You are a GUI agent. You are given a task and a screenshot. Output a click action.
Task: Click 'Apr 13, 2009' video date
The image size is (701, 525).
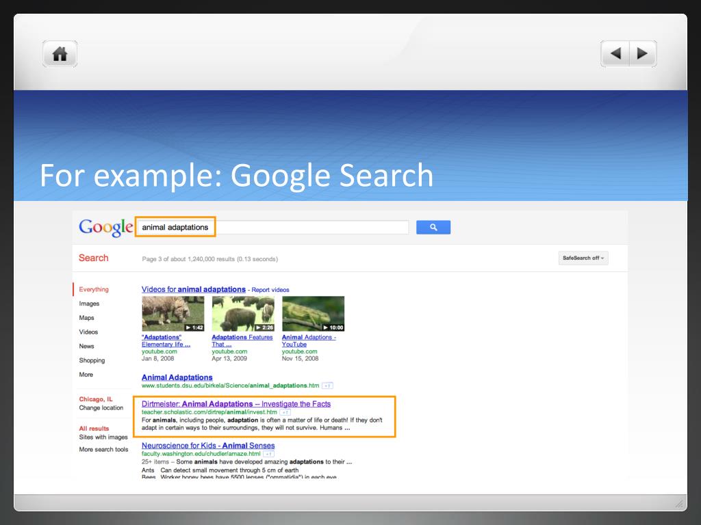click(x=229, y=358)
